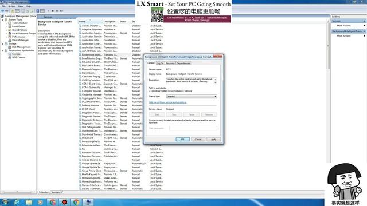This screenshot has width=367, height=206.
Task: Select Disk Management icon in console tree
Action: (x=10, y=47)
